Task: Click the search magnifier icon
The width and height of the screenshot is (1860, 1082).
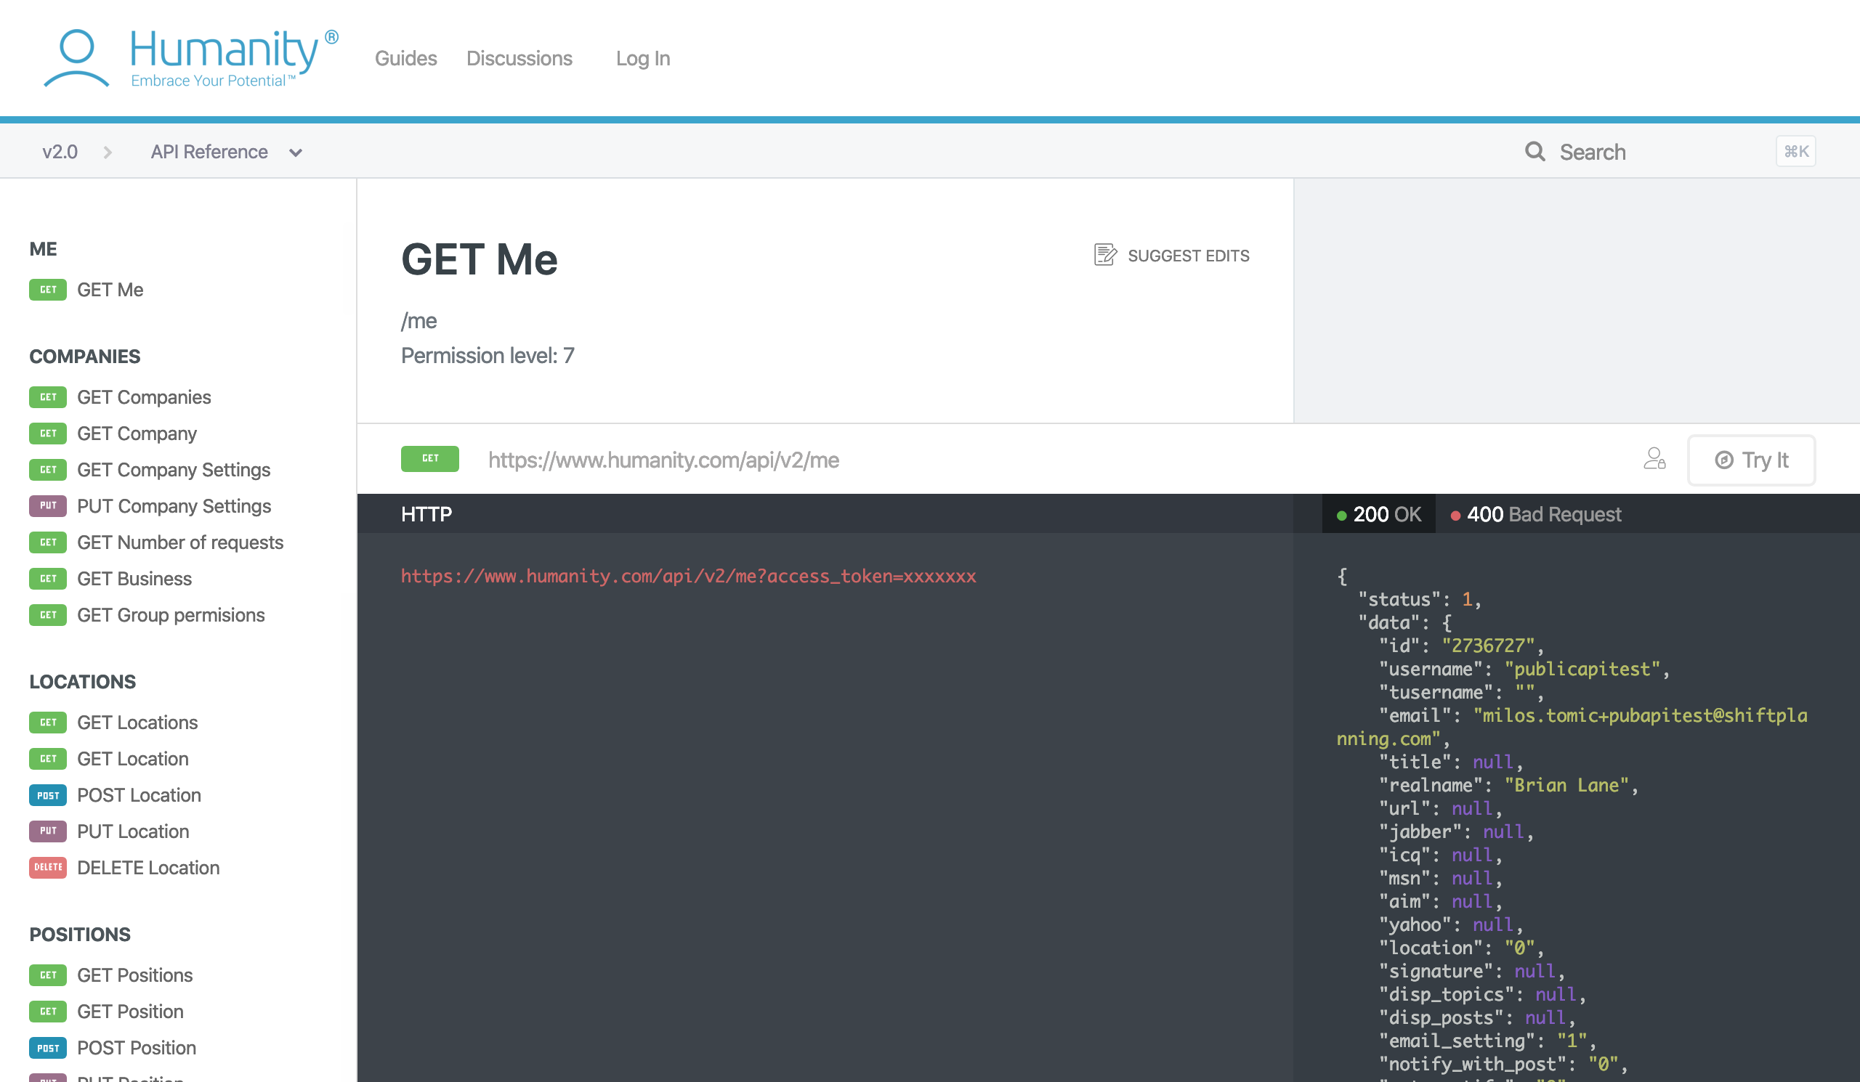Action: [1534, 151]
